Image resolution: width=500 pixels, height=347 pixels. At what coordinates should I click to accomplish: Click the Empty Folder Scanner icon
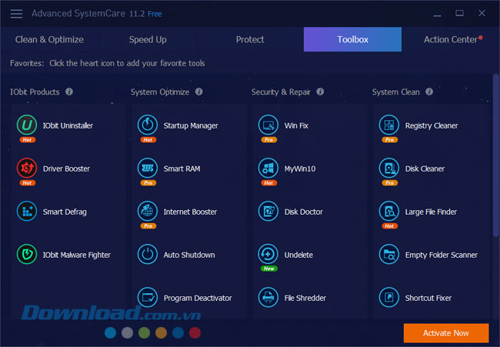pyautogui.click(x=389, y=254)
